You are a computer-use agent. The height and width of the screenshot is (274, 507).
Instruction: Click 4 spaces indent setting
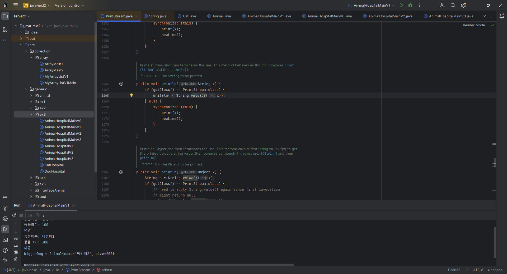(x=495, y=270)
